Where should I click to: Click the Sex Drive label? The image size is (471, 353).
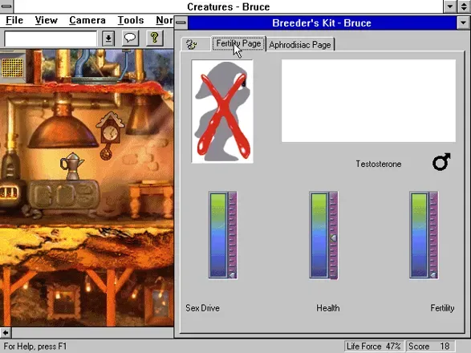coord(202,308)
